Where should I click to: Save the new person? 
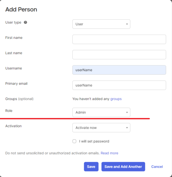coord(91,167)
